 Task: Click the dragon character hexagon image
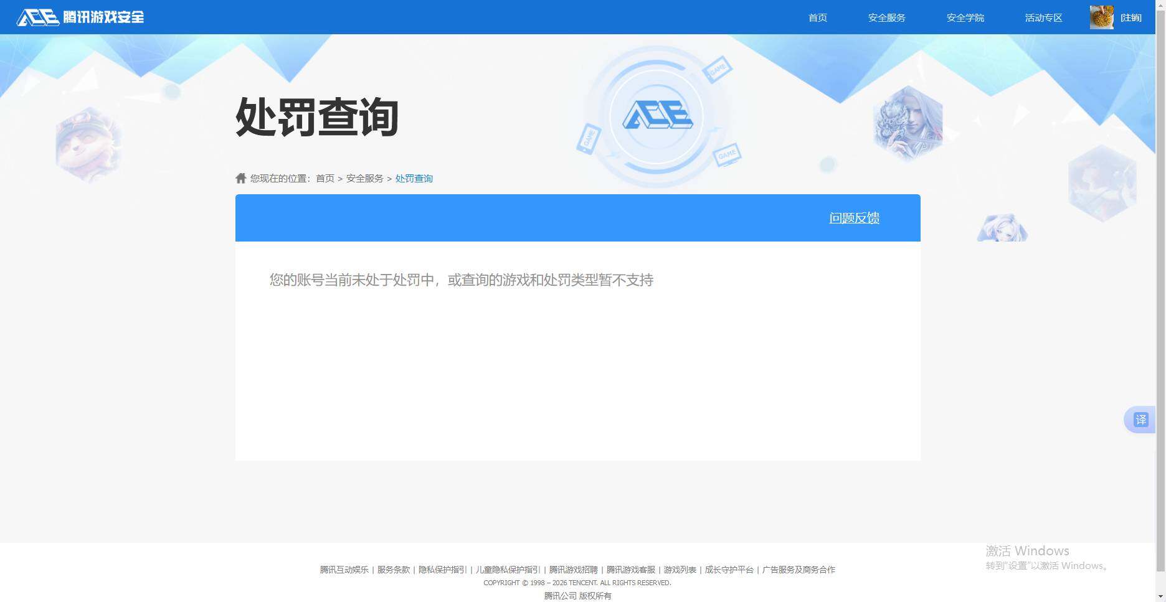[x=907, y=122]
